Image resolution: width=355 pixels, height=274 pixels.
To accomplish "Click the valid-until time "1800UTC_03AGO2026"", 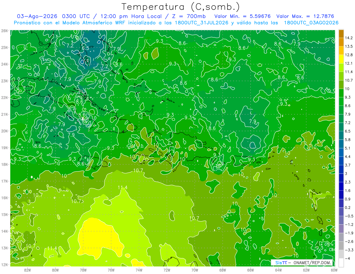I will tap(311, 23).
